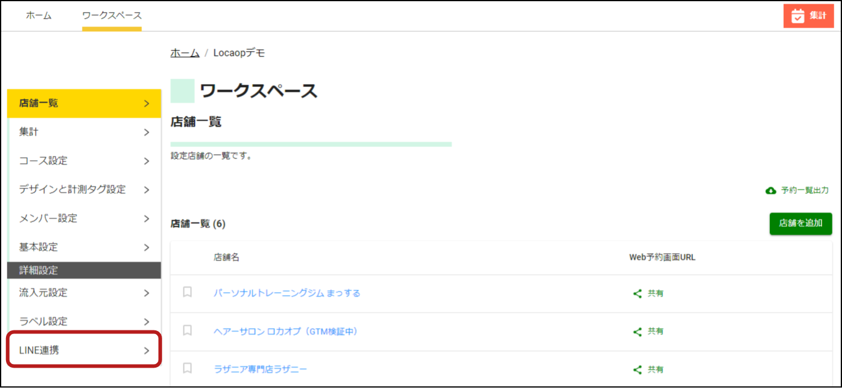
Task: Open the ラザニア専門店ラザニー store link
Action: [261, 369]
